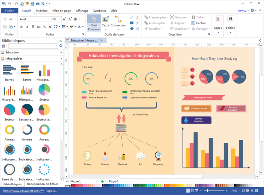Toggle italic formatting
This screenshot has height=195, width=264.
point(27,27)
